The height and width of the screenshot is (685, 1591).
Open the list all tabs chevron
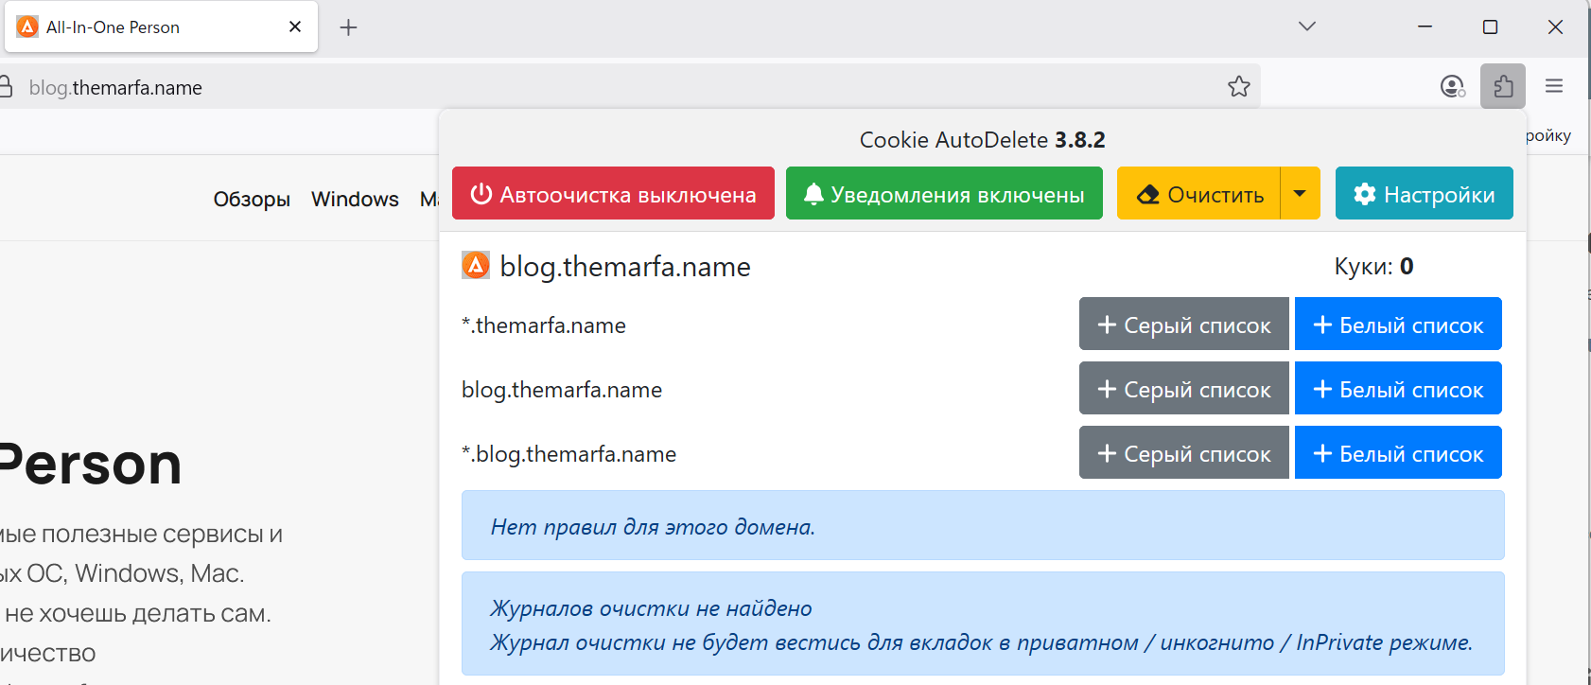click(x=1306, y=26)
